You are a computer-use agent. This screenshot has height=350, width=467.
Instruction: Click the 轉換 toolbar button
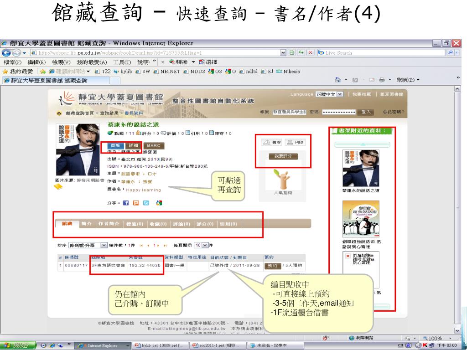(179, 62)
